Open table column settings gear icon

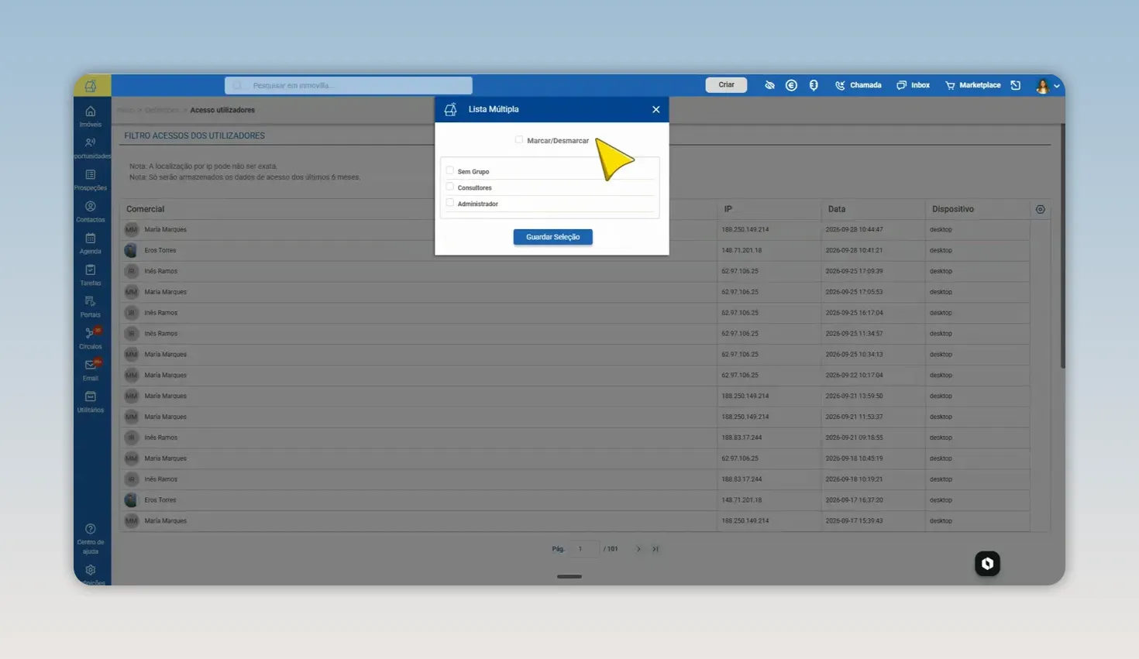[1041, 209]
